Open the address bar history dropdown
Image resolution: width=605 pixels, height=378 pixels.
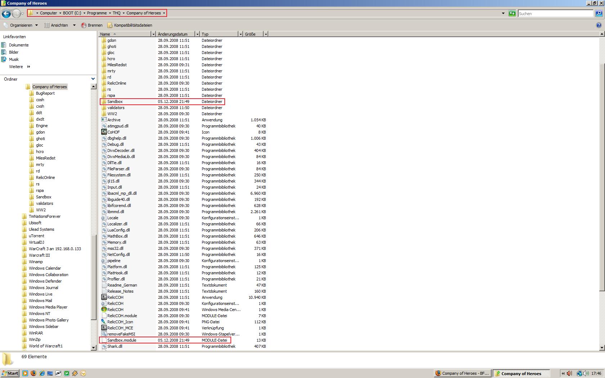(503, 13)
